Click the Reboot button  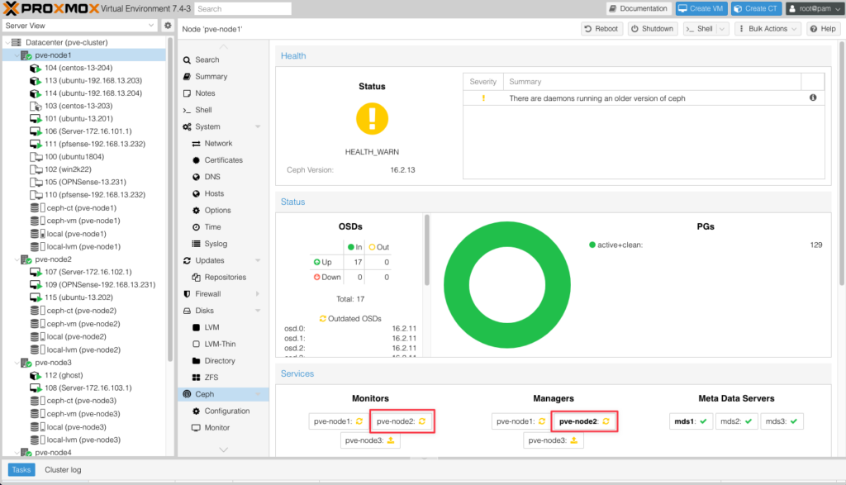pyautogui.click(x=601, y=29)
